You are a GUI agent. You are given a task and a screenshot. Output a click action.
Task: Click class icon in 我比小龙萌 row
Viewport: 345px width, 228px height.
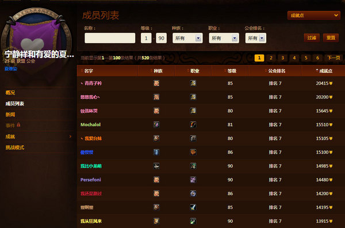point(193,166)
